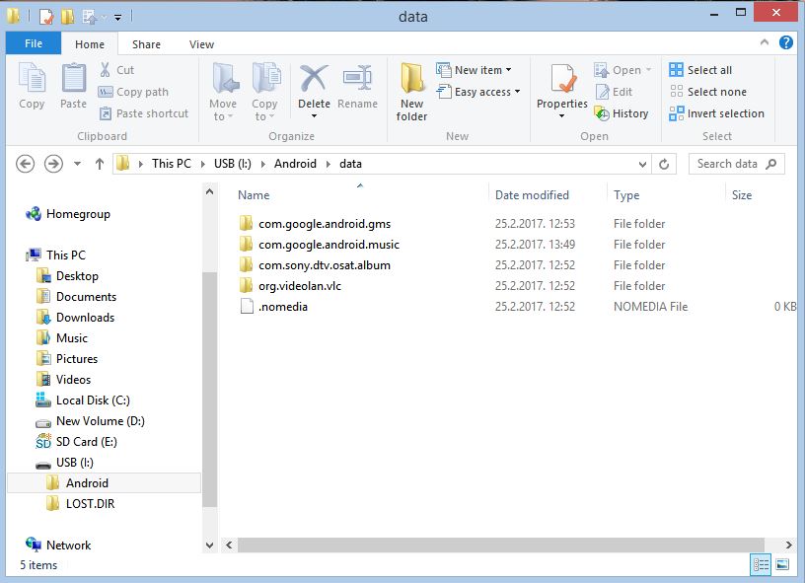Expand the New item dropdown
The image size is (805, 583).
[482, 70]
